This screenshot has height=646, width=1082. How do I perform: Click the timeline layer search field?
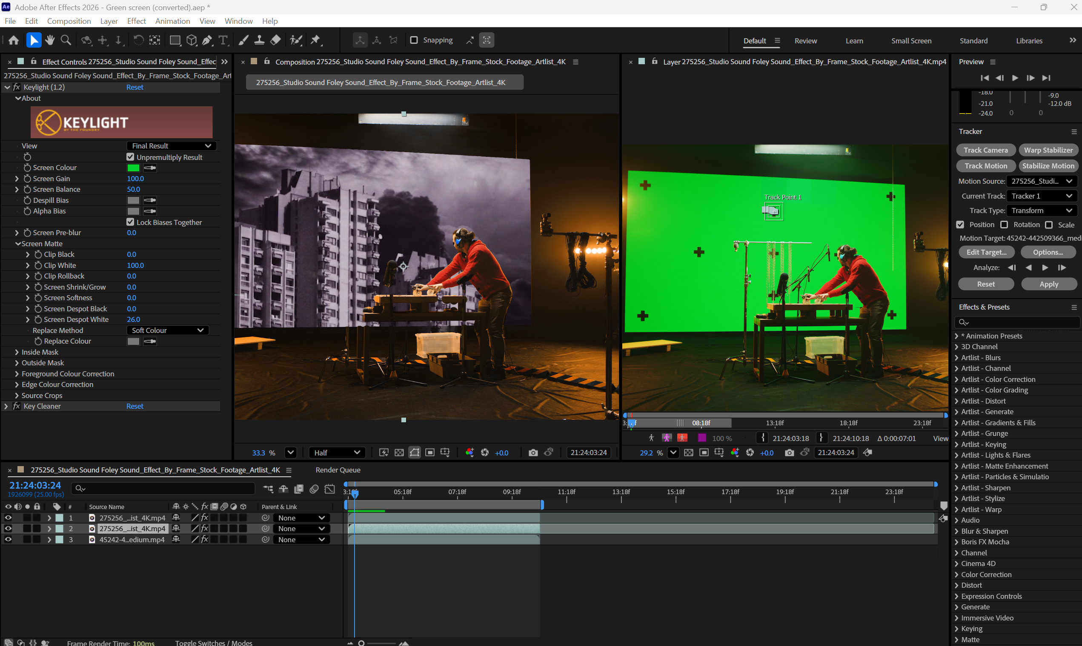163,488
